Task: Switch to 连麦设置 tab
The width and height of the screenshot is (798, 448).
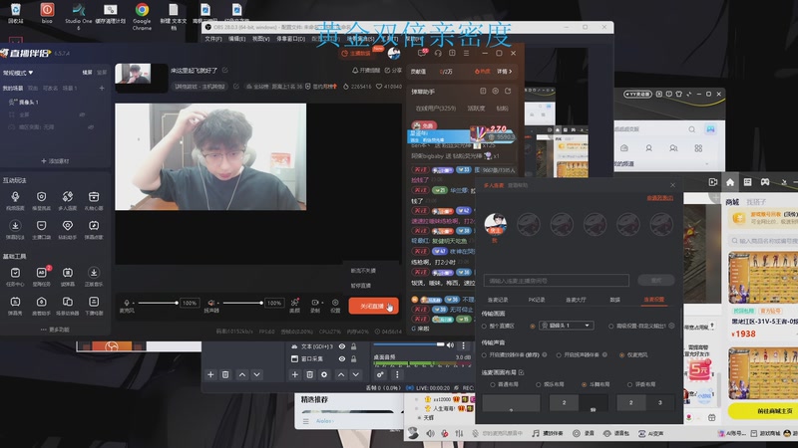Action: (x=654, y=300)
